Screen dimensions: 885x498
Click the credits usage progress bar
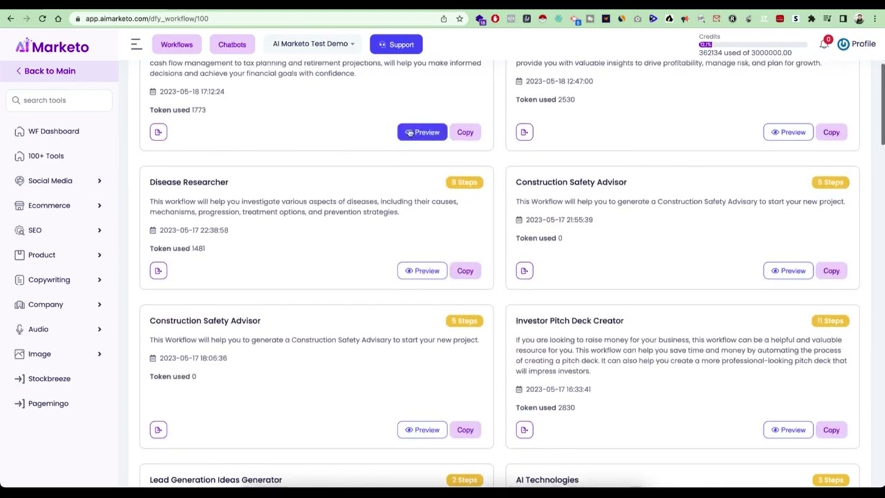[x=753, y=44]
